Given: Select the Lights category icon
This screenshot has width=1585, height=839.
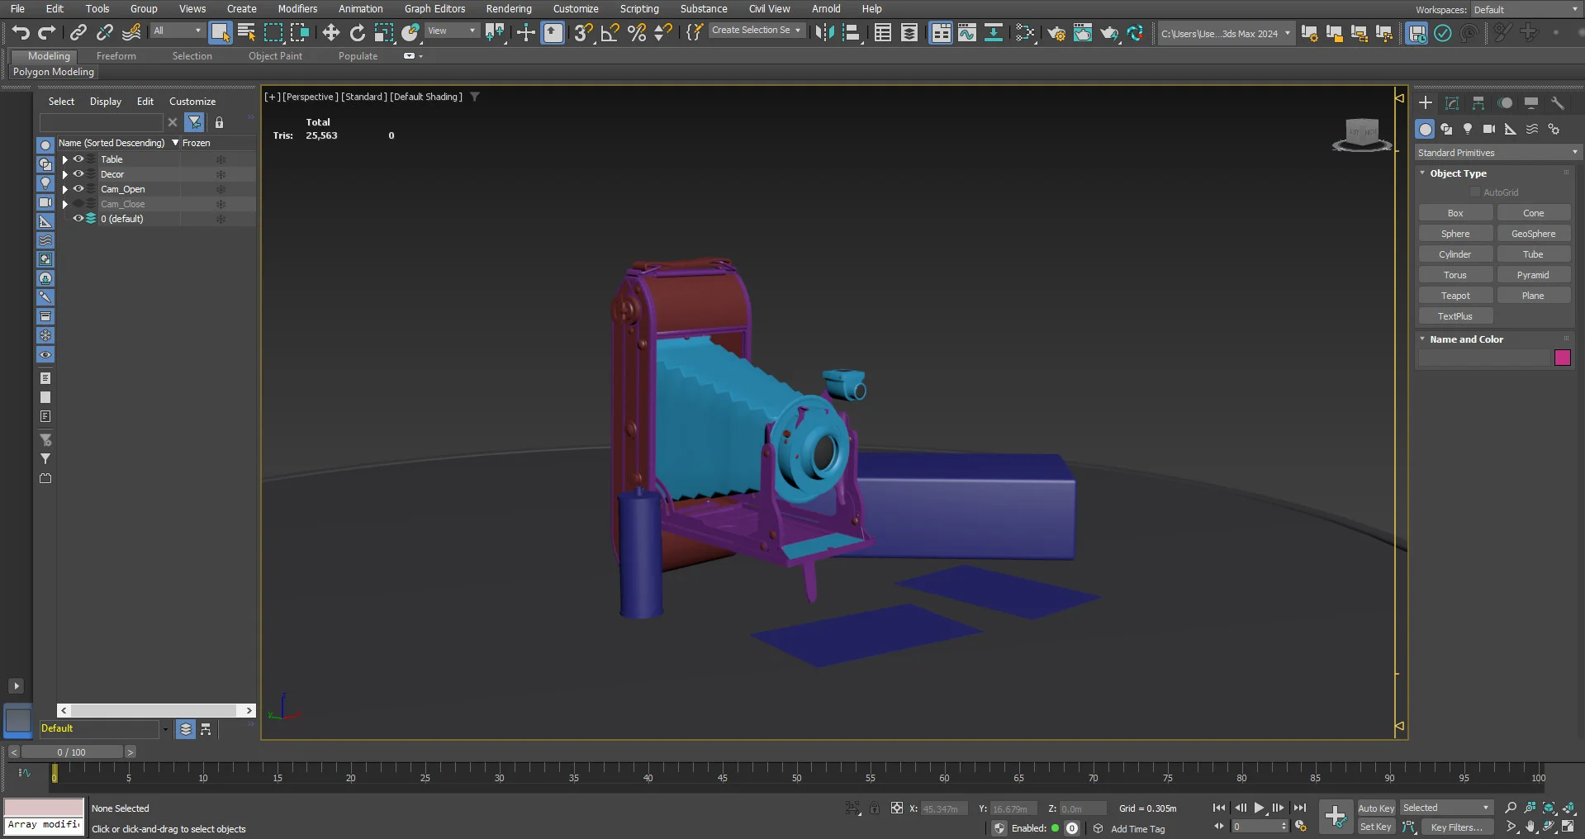Looking at the screenshot, I should pyautogui.click(x=1468, y=129).
